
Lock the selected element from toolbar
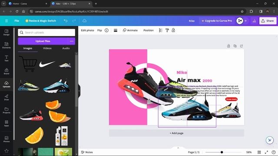pos(173,30)
